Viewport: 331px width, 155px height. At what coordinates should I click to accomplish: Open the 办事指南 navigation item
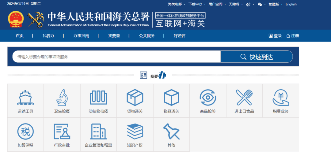point(81,36)
